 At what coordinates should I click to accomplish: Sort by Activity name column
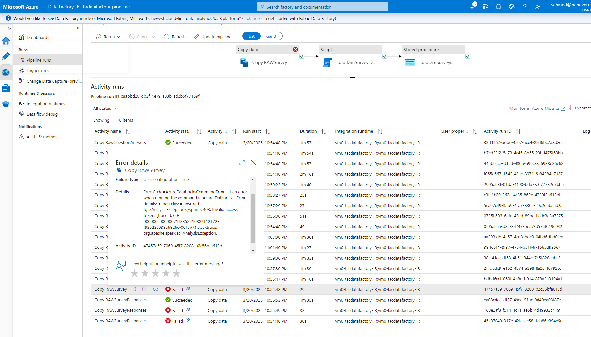[128, 132]
